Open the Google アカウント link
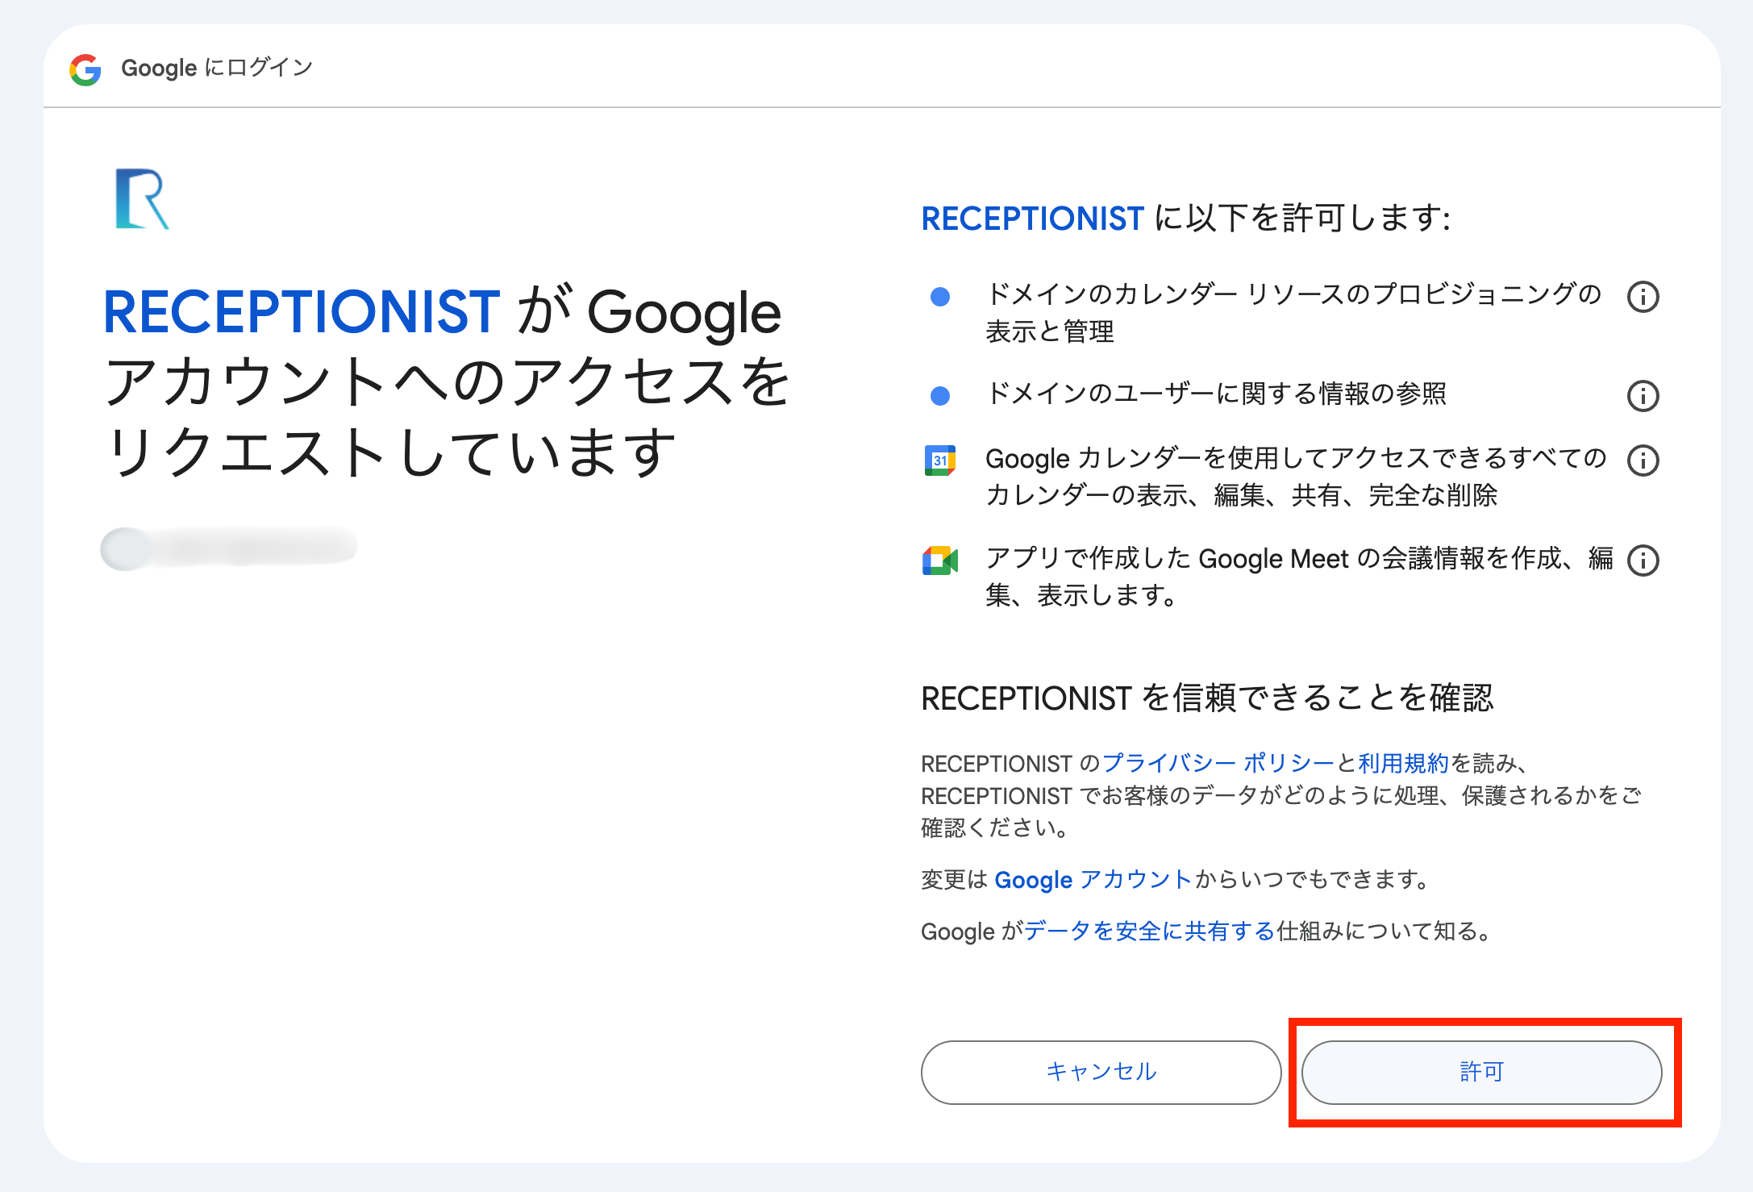The image size is (1753, 1192). point(1093,879)
